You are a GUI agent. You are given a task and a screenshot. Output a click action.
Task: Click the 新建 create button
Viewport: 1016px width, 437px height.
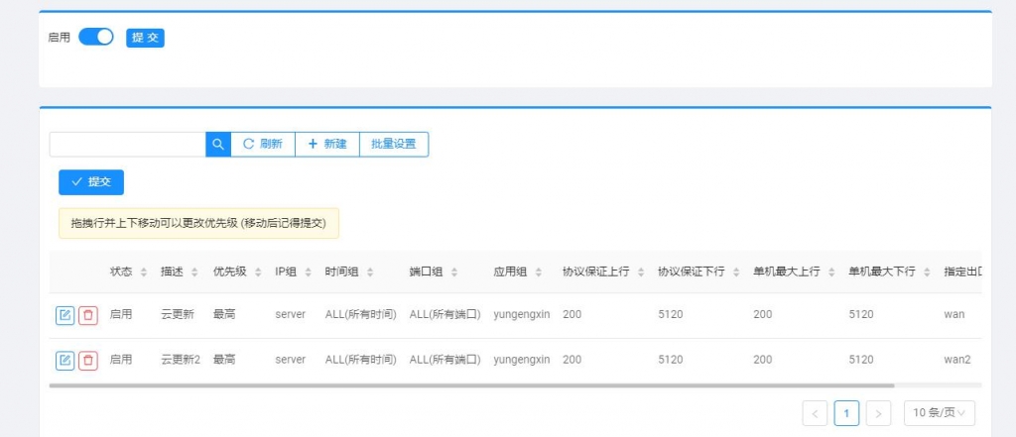[327, 144]
